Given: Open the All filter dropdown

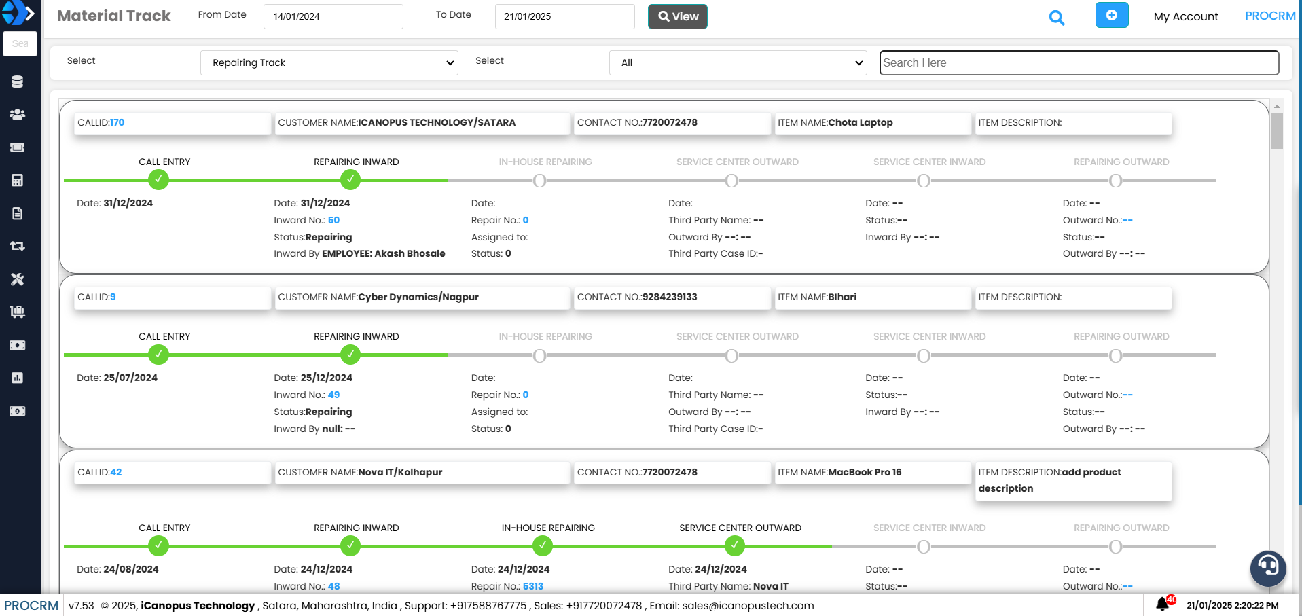Looking at the screenshot, I should tap(738, 62).
